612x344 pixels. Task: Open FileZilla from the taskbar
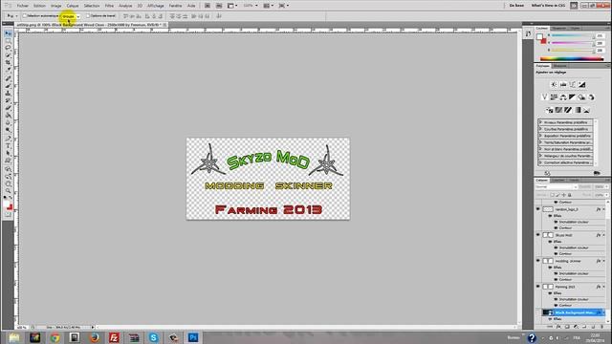[114, 337]
